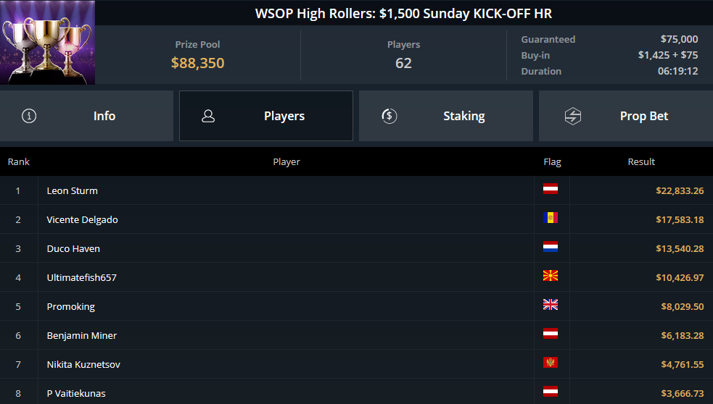Click P Vaitiekunas player name
Screen dimensions: 713x404
coord(76,394)
